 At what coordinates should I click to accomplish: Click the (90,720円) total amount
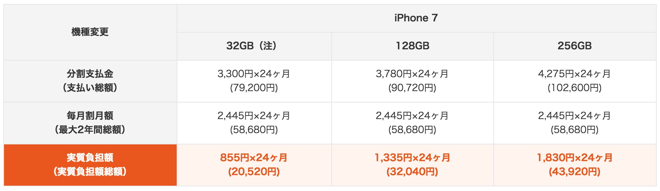point(412,88)
